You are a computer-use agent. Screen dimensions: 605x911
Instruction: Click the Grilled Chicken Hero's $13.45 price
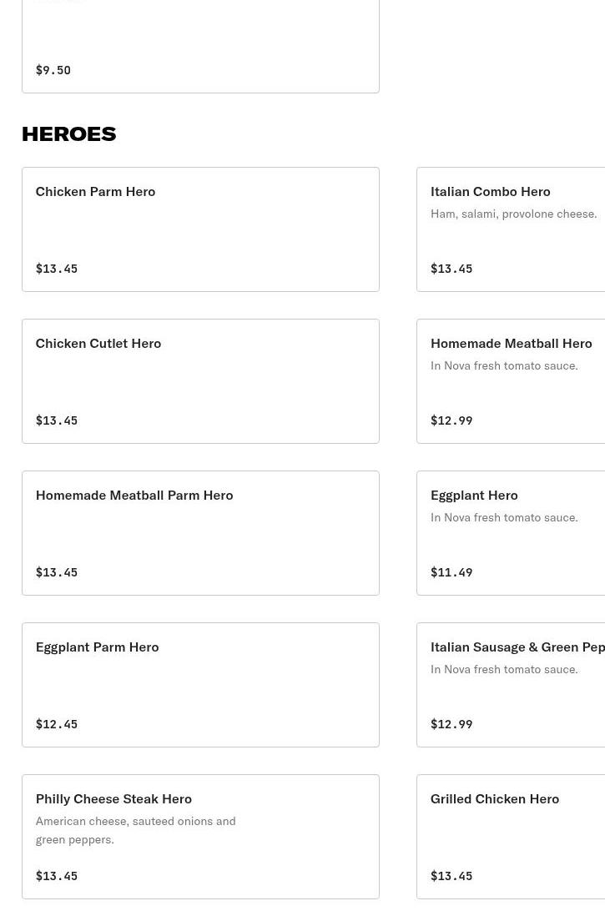click(x=451, y=876)
